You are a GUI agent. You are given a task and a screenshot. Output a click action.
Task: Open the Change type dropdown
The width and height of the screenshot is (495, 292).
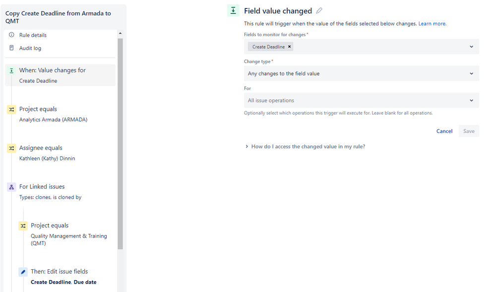point(362,73)
